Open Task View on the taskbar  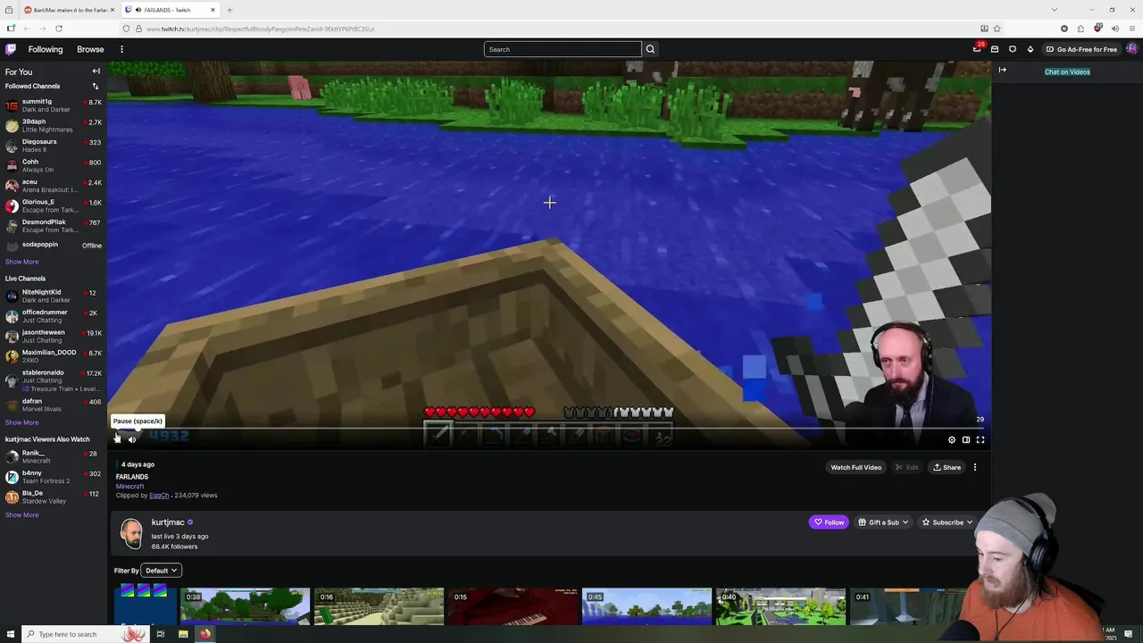tap(161, 634)
